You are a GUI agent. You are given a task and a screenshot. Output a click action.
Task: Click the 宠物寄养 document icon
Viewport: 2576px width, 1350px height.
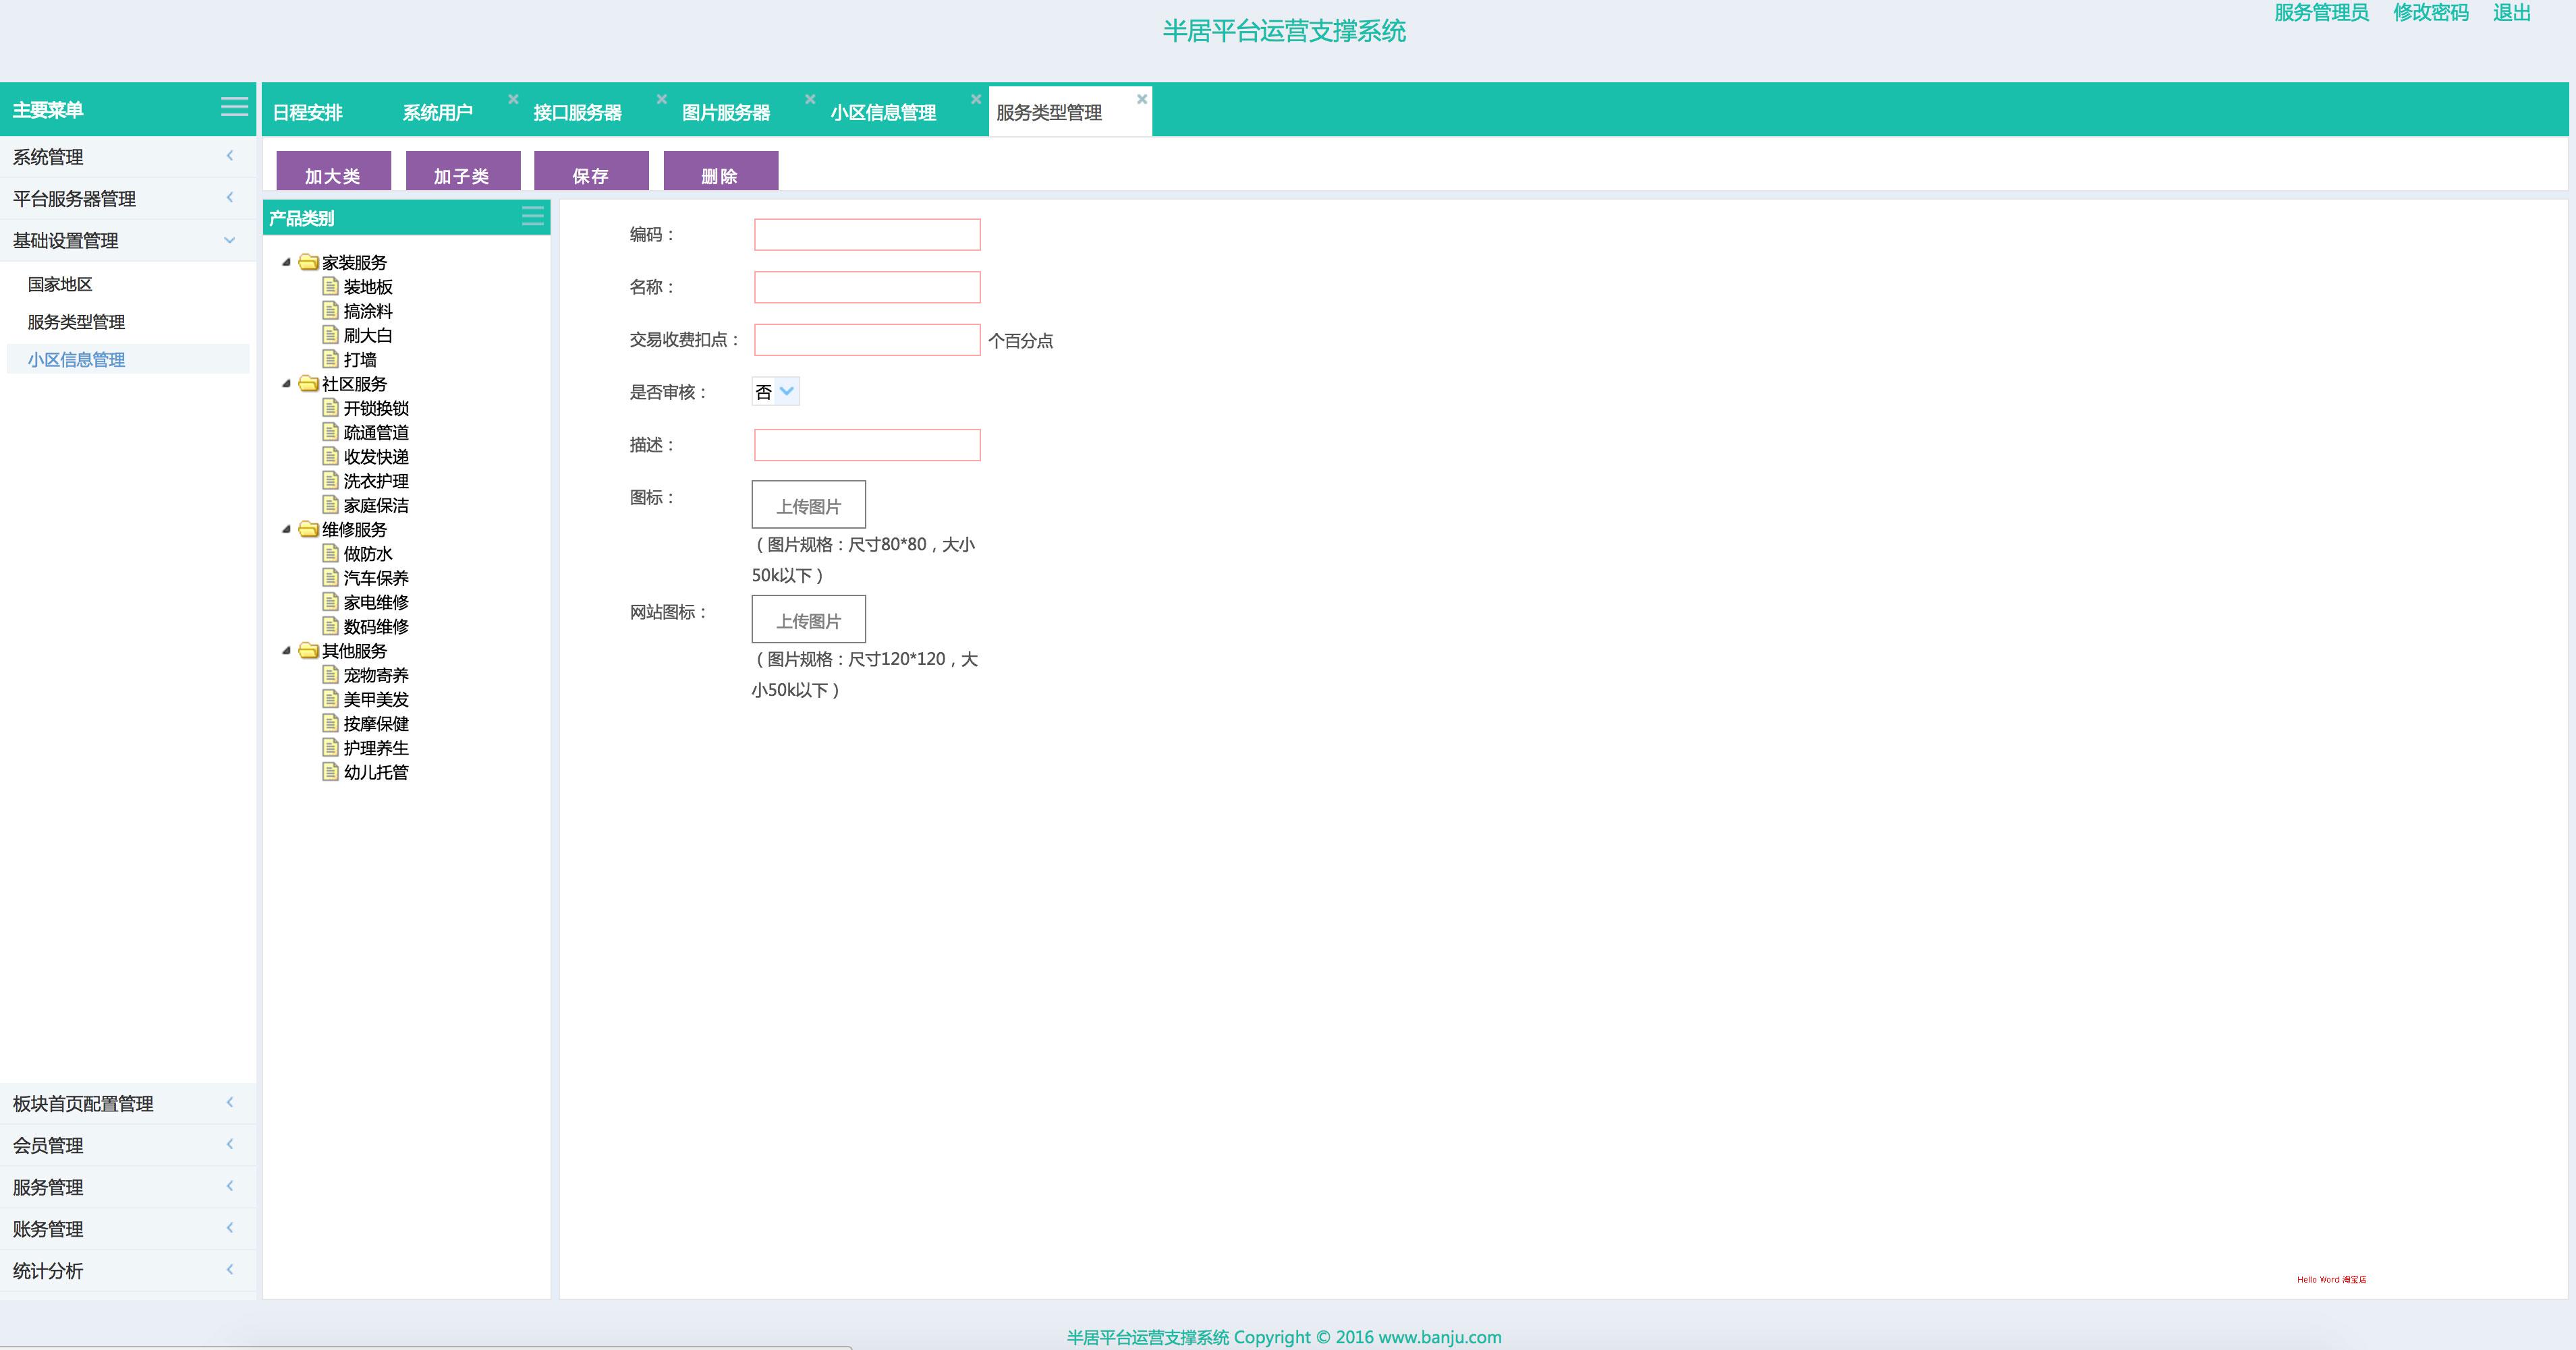click(331, 674)
